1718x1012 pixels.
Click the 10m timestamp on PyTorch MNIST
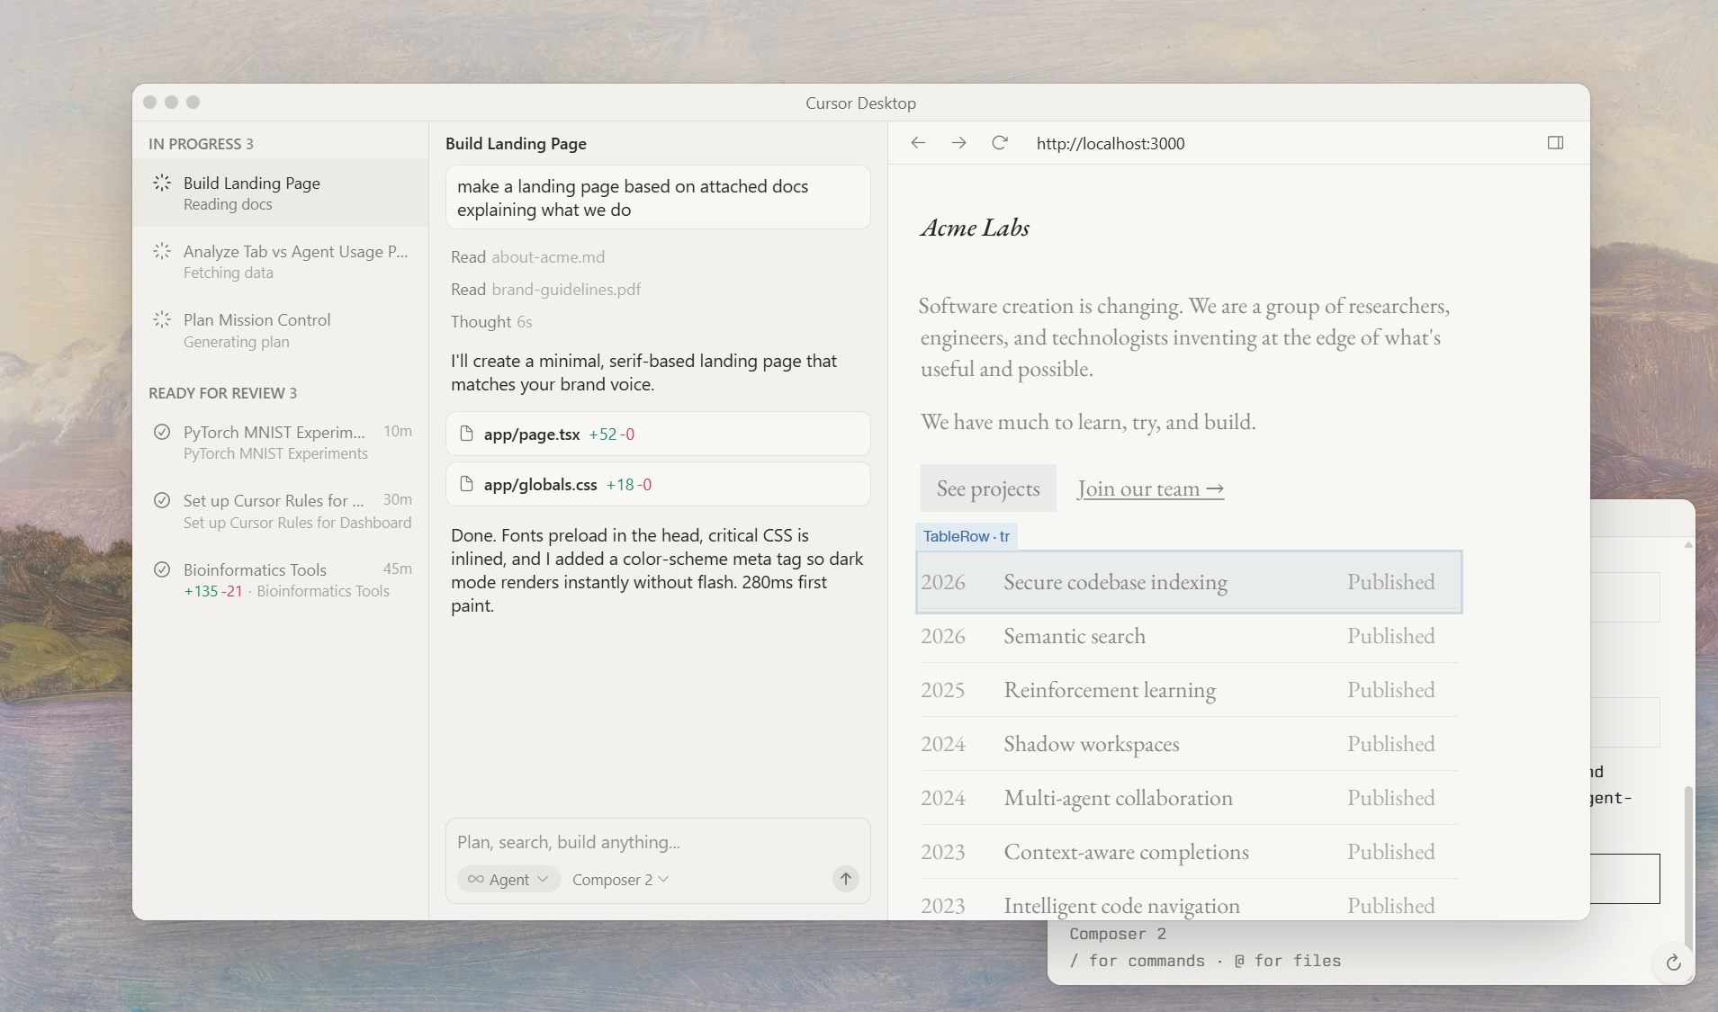pos(398,431)
